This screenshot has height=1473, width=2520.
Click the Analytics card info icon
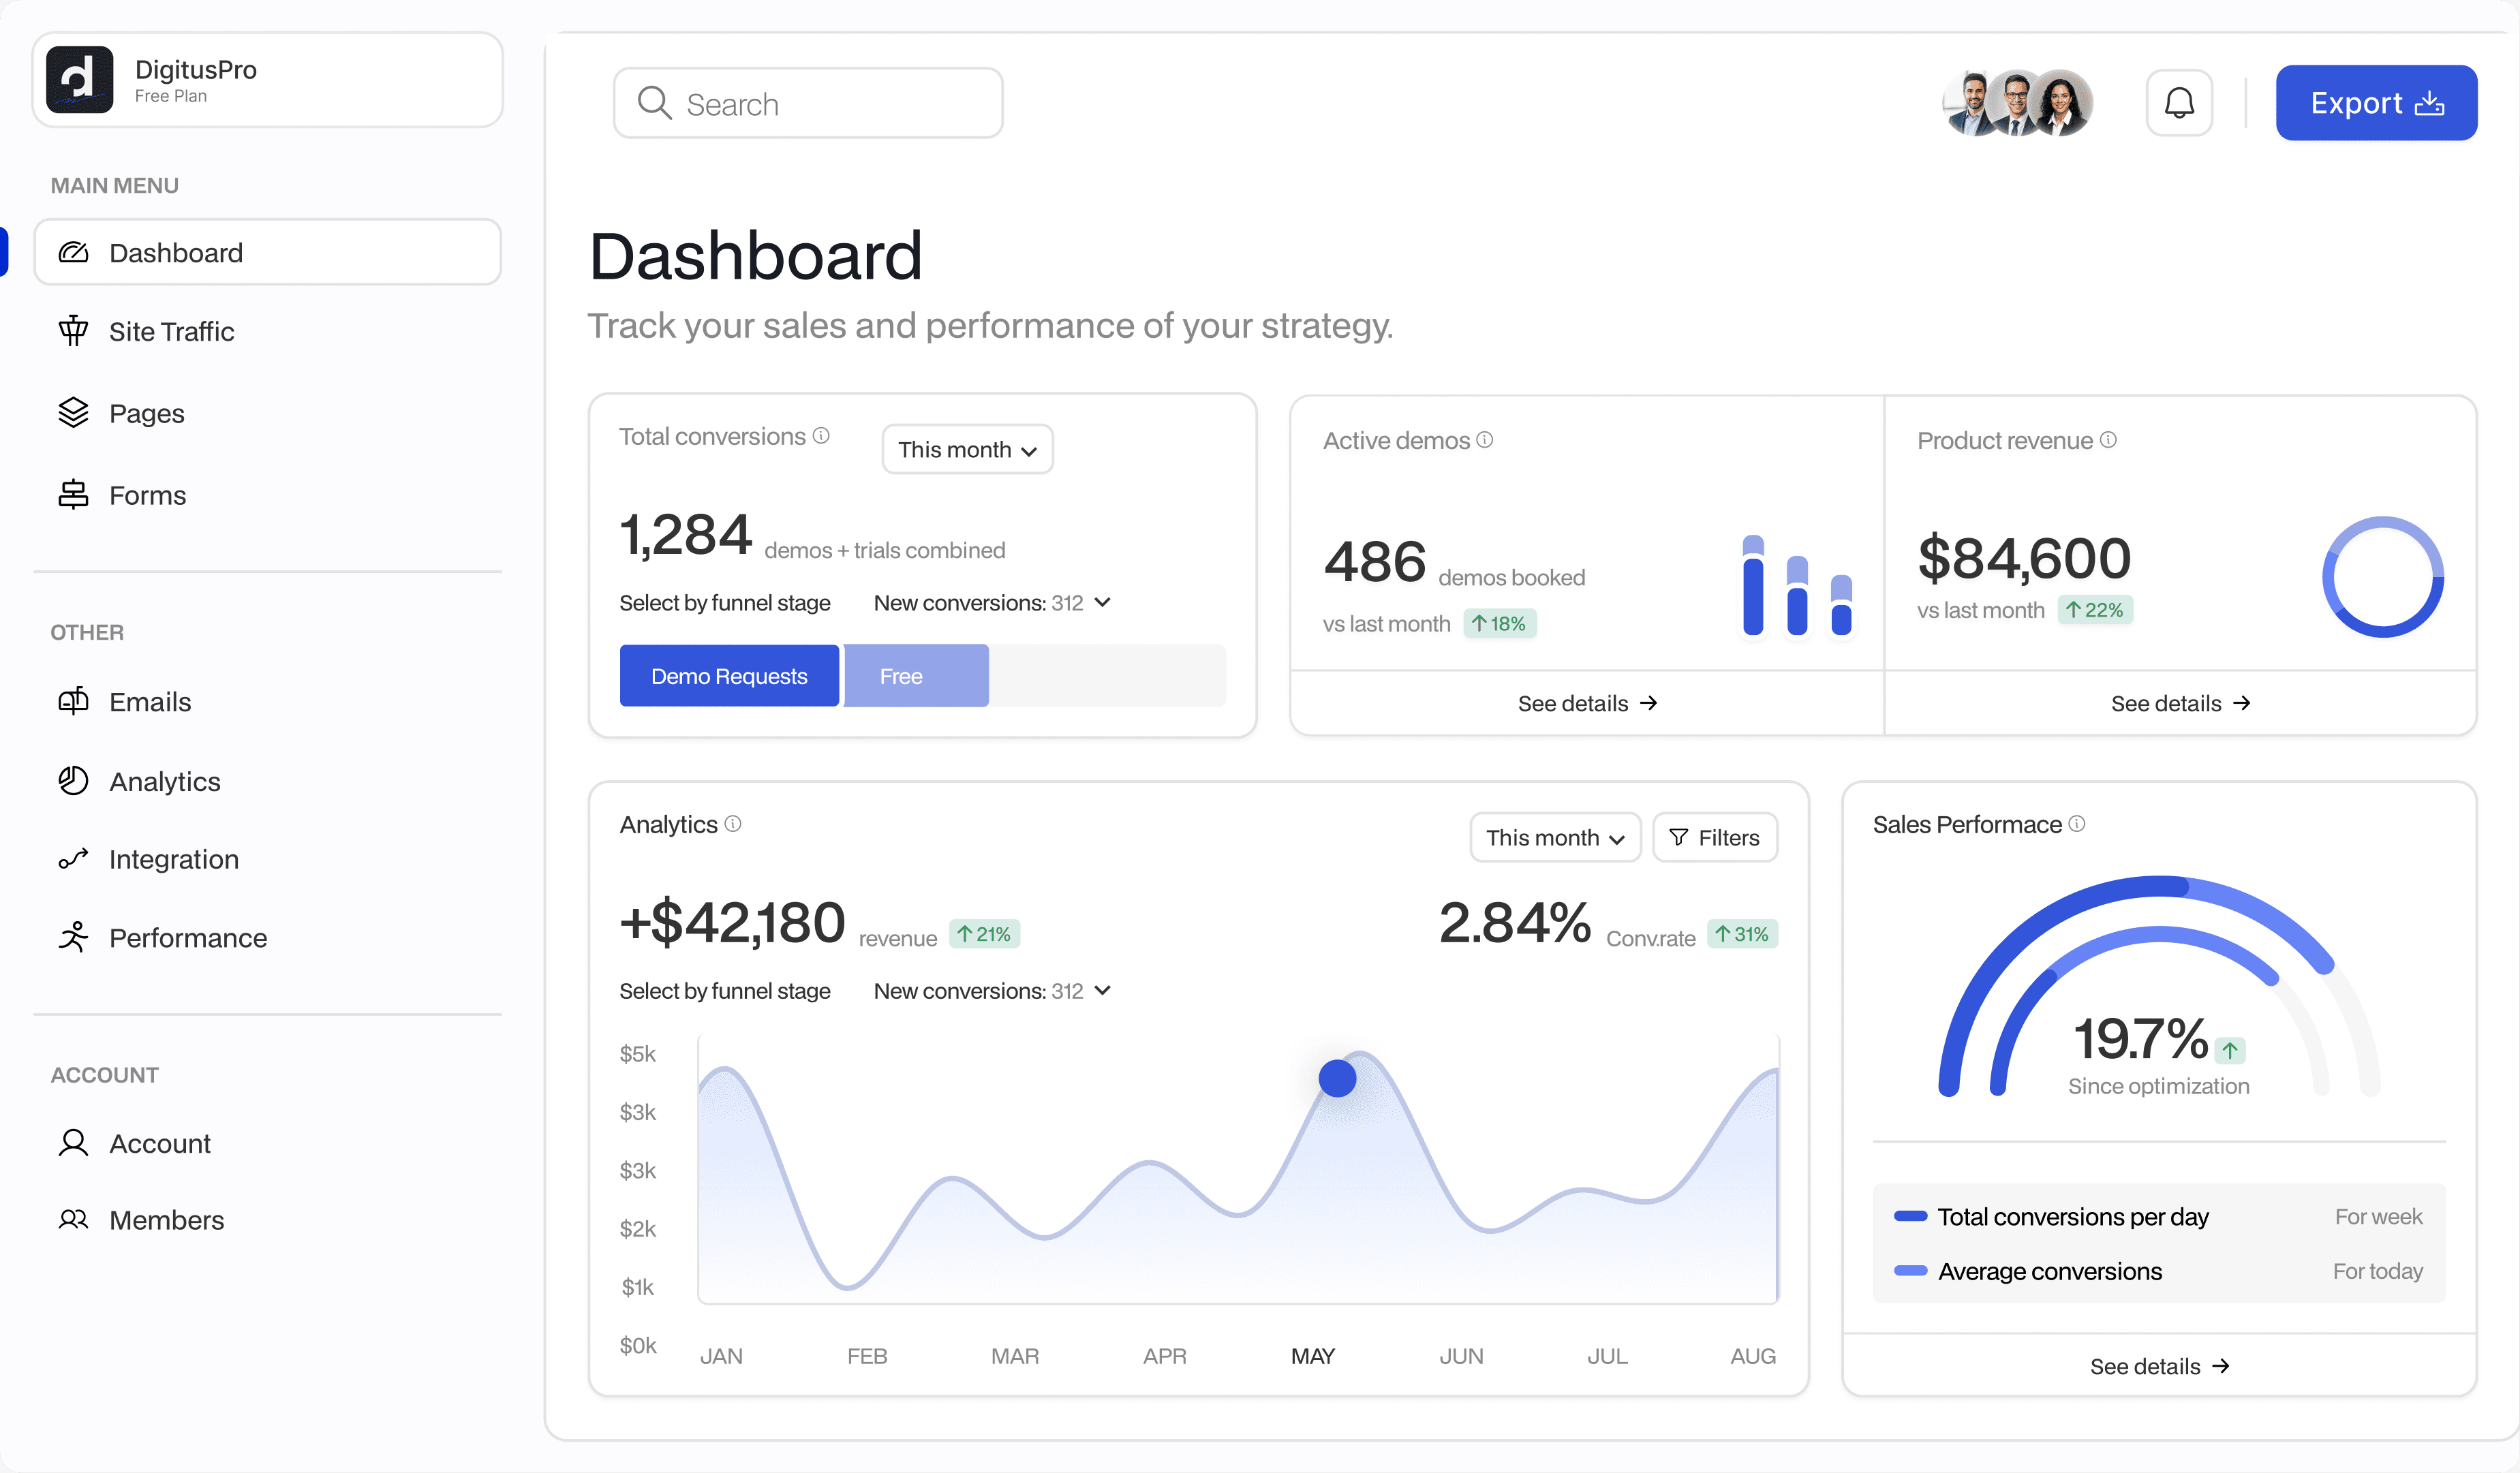[733, 824]
